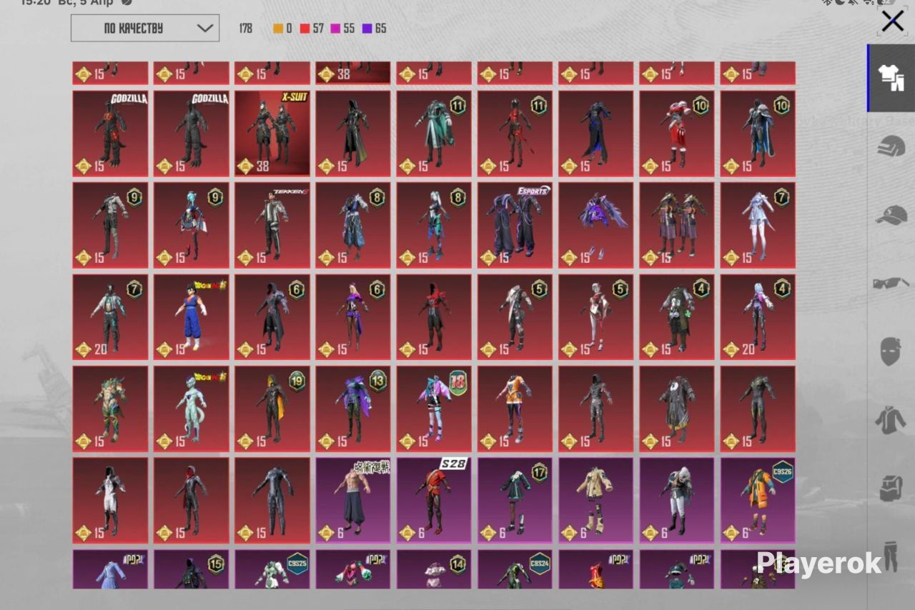The width and height of the screenshot is (915, 610).
Task: Filter by red rarity count 57
Action: 312,29
